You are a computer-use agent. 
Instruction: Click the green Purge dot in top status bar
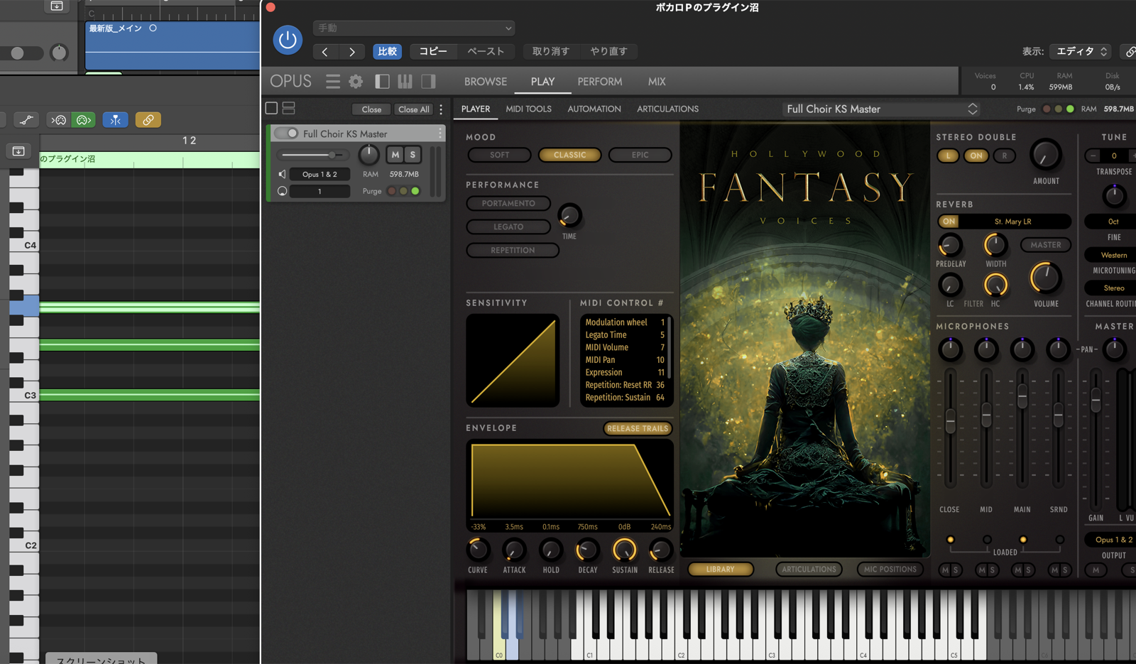coord(1070,109)
